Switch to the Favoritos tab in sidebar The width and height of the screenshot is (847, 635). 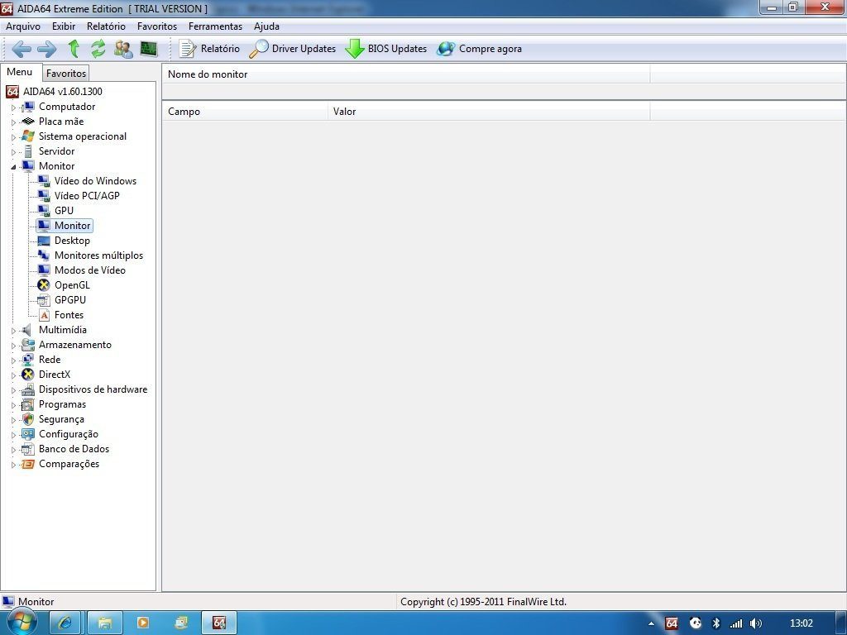pyautogui.click(x=66, y=73)
